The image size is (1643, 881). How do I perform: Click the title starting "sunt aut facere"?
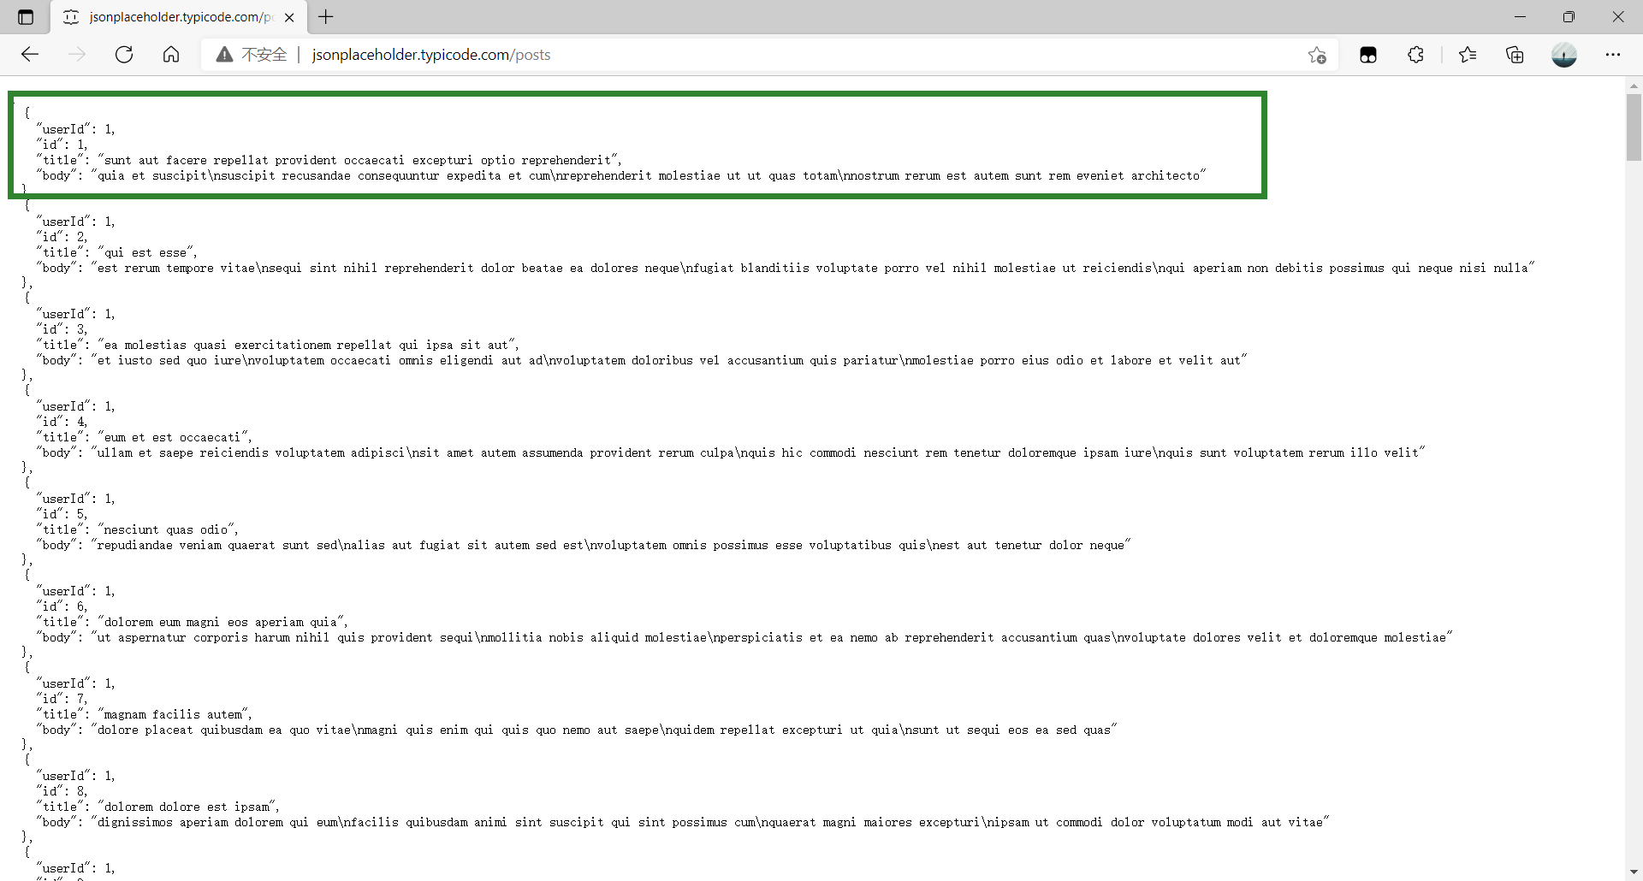point(359,160)
